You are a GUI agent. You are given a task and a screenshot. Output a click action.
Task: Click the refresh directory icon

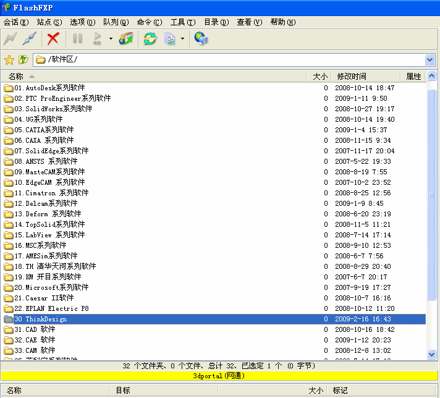click(150, 38)
